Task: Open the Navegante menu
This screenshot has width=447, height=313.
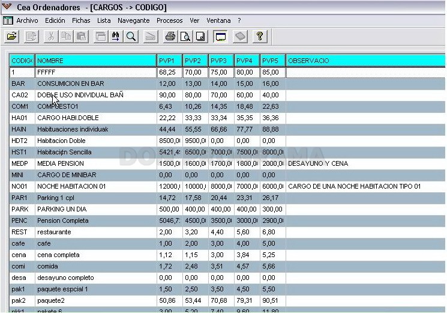Action: (133, 20)
